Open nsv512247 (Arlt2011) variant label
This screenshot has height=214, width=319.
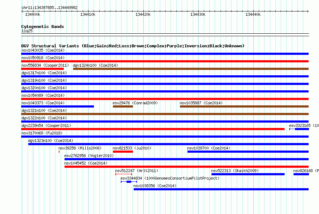pyautogui.click(x=137, y=171)
